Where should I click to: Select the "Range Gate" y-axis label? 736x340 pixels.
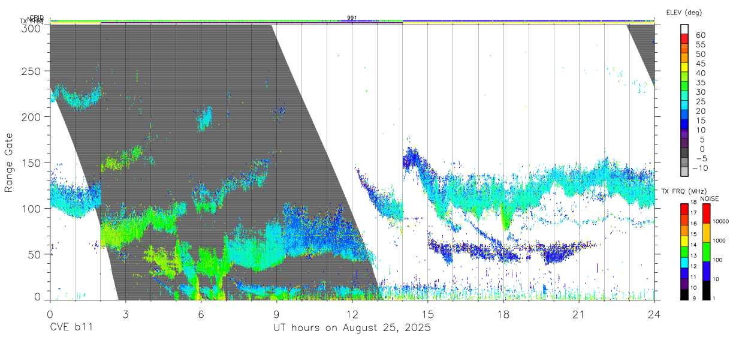(9, 163)
